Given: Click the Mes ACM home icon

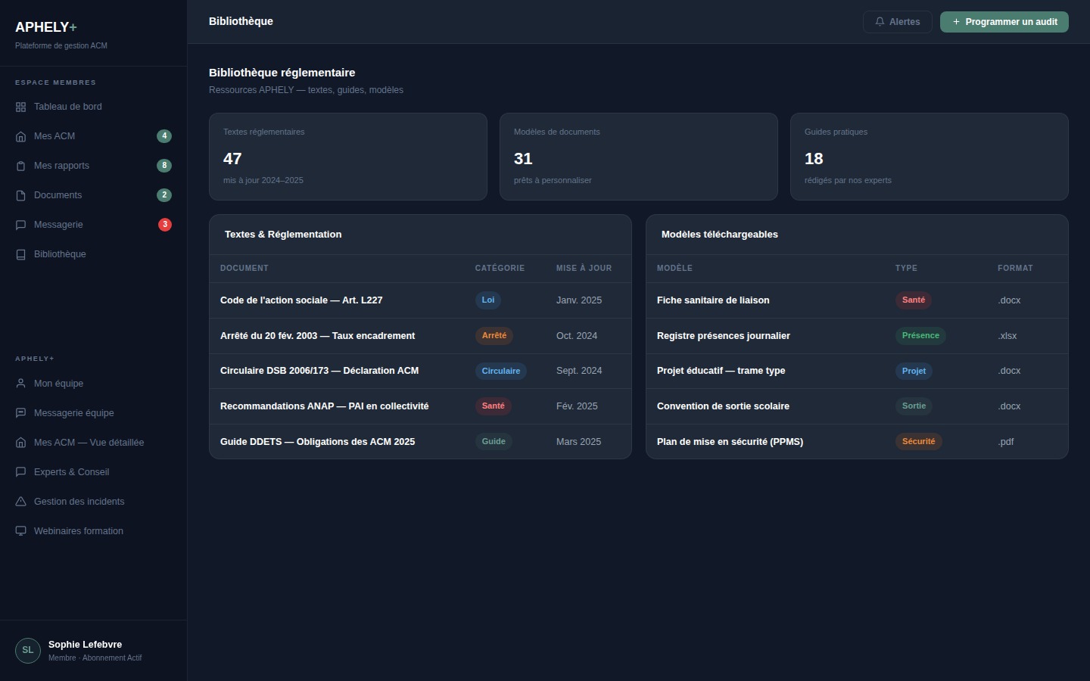Looking at the screenshot, I should tap(20, 137).
